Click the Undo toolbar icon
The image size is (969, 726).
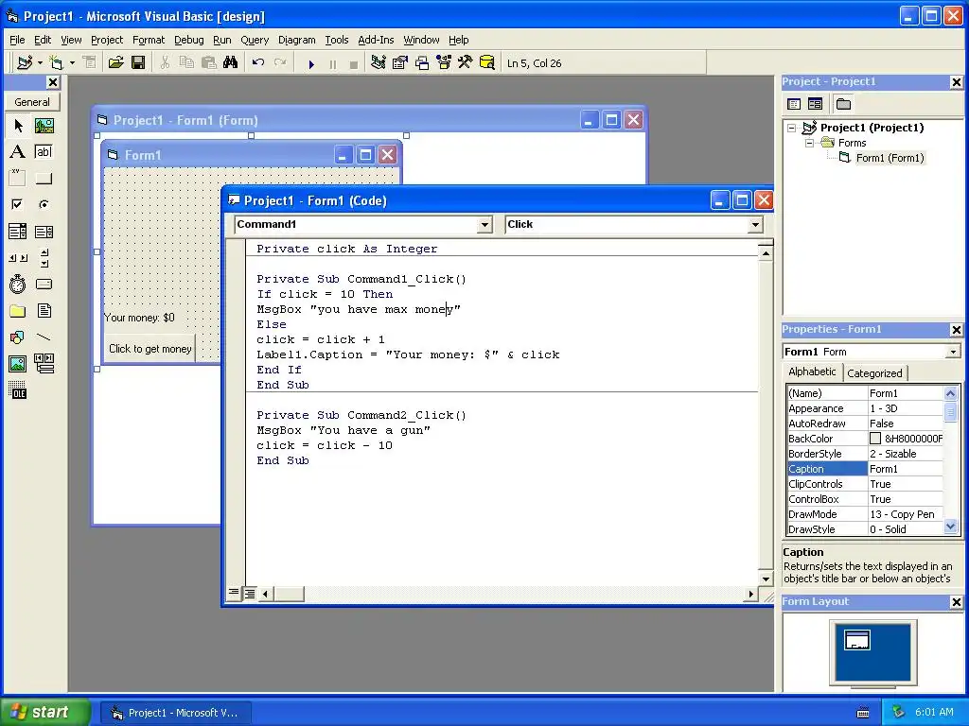click(258, 62)
